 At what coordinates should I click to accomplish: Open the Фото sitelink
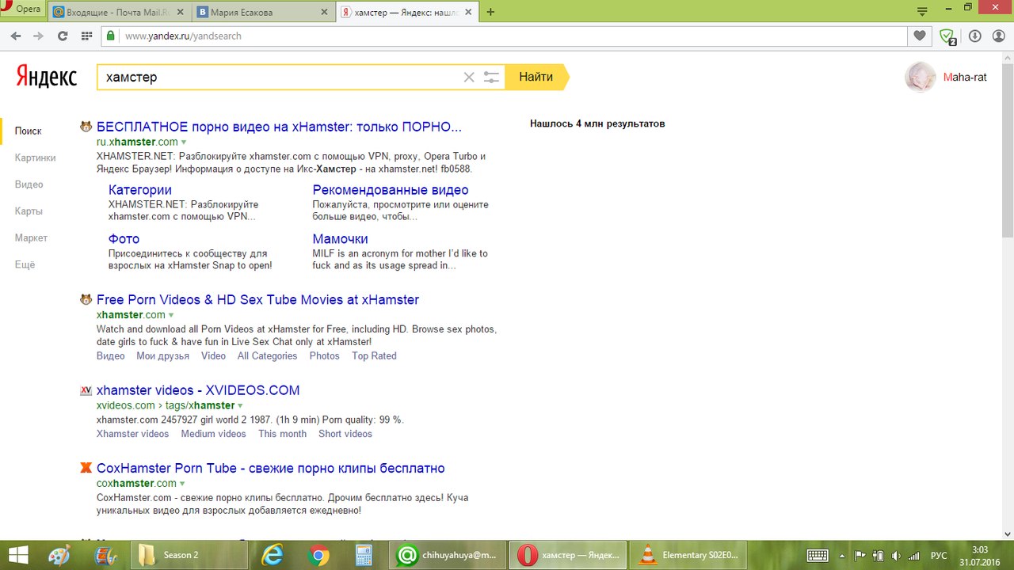coord(124,239)
